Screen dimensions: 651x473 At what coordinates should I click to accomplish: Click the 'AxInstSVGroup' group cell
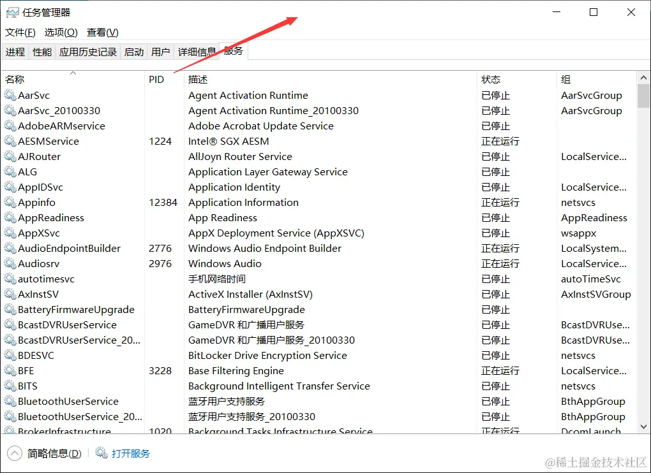(x=595, y=295)
